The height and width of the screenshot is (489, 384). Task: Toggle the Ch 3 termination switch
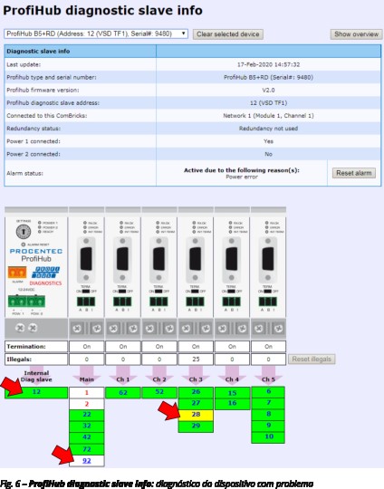(196, 292)
